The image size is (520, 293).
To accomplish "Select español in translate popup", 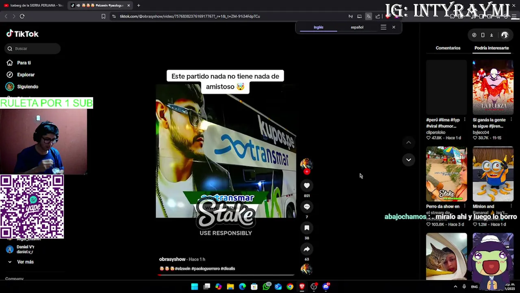I will click(x=357, y=27).
